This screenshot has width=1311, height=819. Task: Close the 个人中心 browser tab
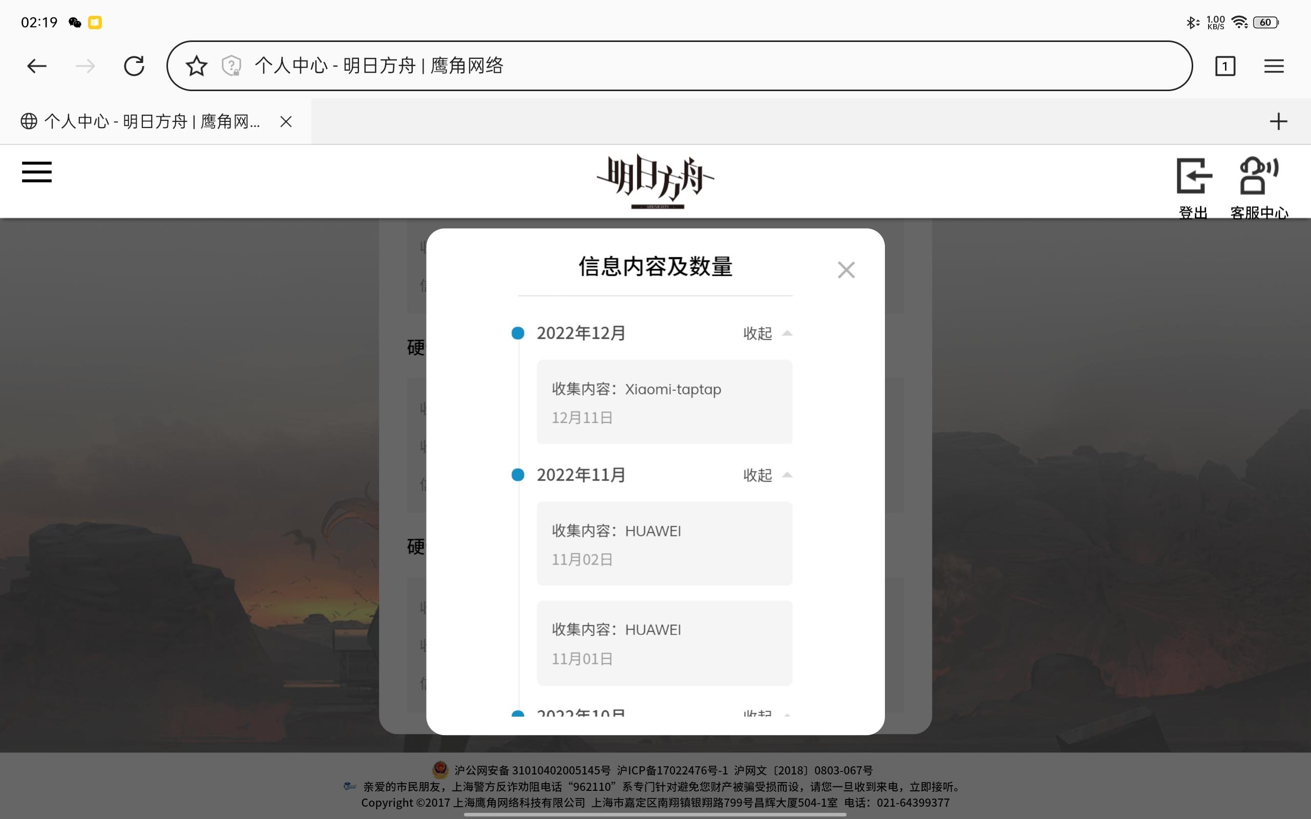click(286, 121)
